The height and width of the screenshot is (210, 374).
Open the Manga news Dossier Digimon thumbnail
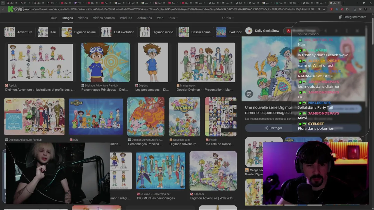pyautogui.click(x=206, y=62)
